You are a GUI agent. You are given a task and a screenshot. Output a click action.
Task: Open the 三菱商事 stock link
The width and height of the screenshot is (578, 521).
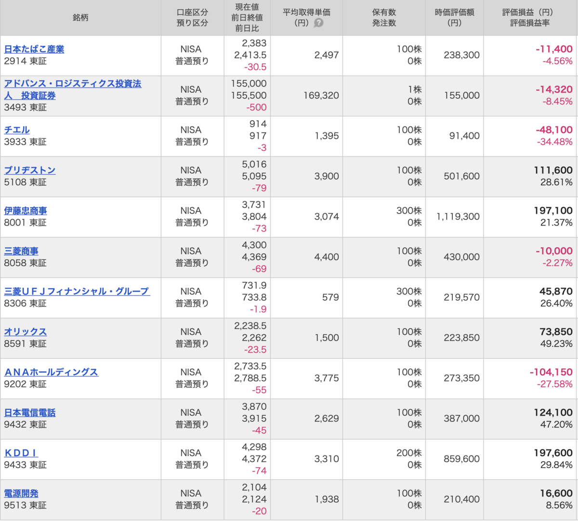click(21, 251)
